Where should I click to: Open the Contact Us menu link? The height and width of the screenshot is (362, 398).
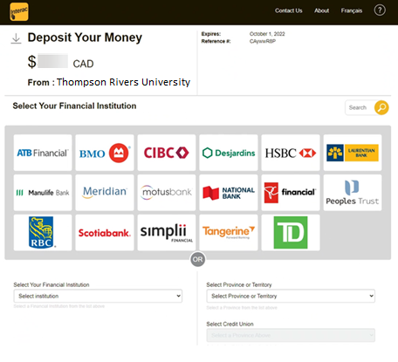(289, 10)
